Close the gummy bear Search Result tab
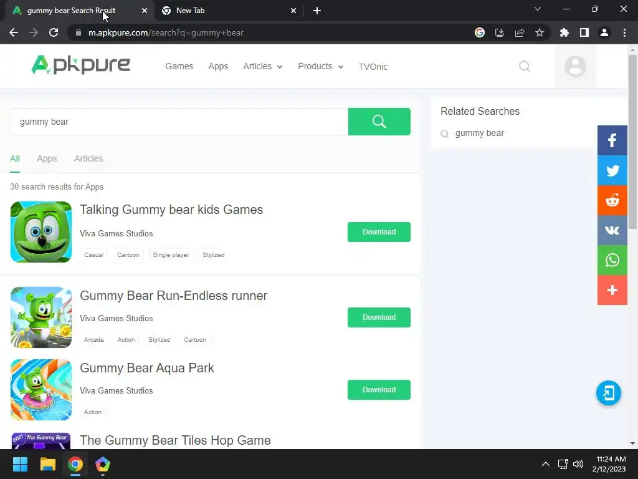The height and width of the screenshot is (479, 638). [145, 11]
